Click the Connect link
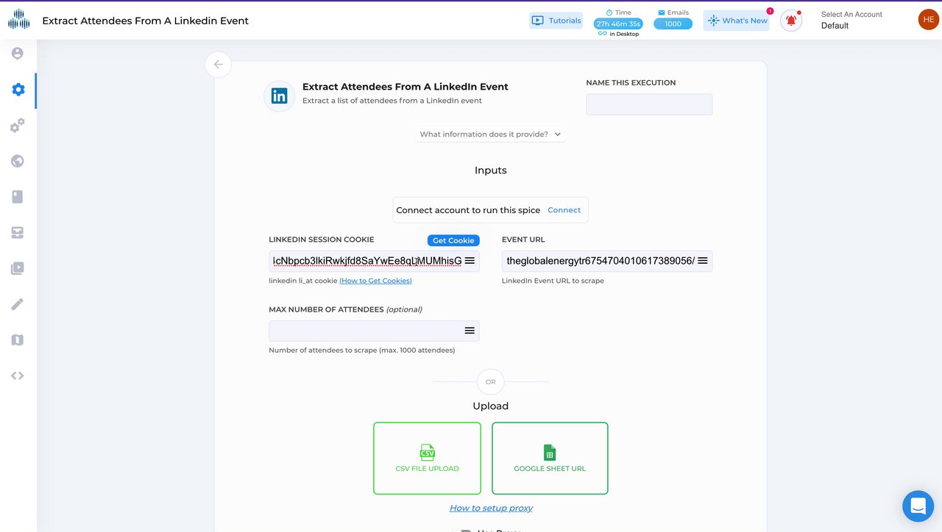Viewport: 942px width, 532px height. (x=564, y=210)
